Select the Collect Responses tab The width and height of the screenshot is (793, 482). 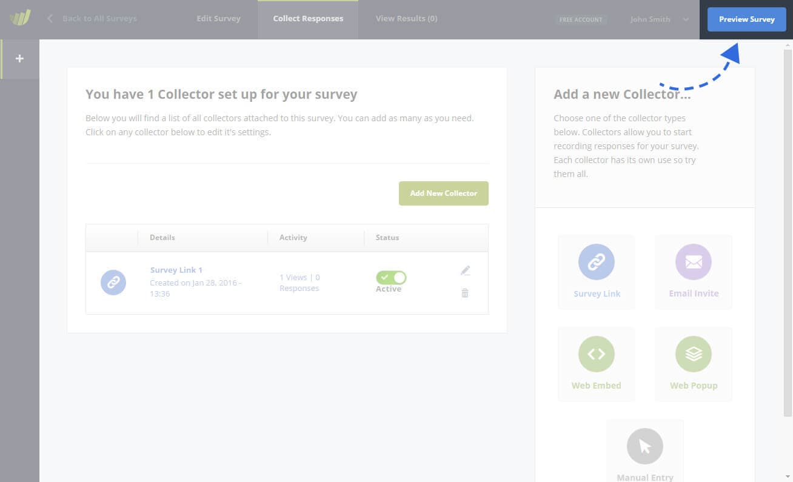pos(308,19)
